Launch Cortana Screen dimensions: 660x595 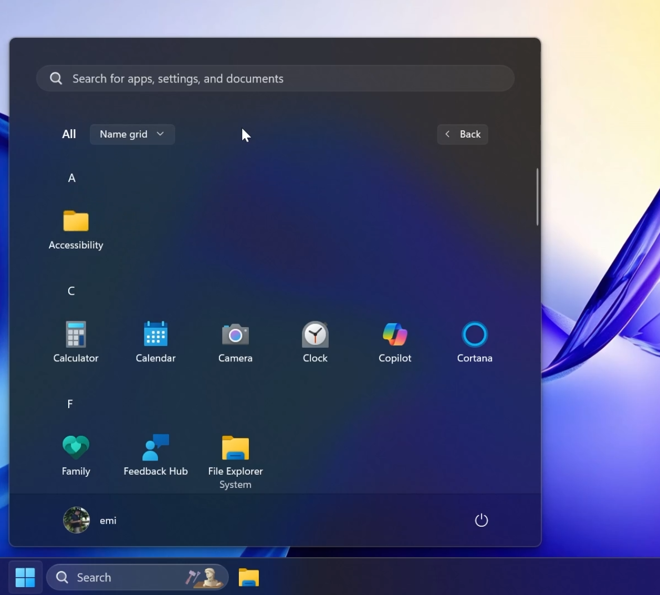click(x=475, y=341)
